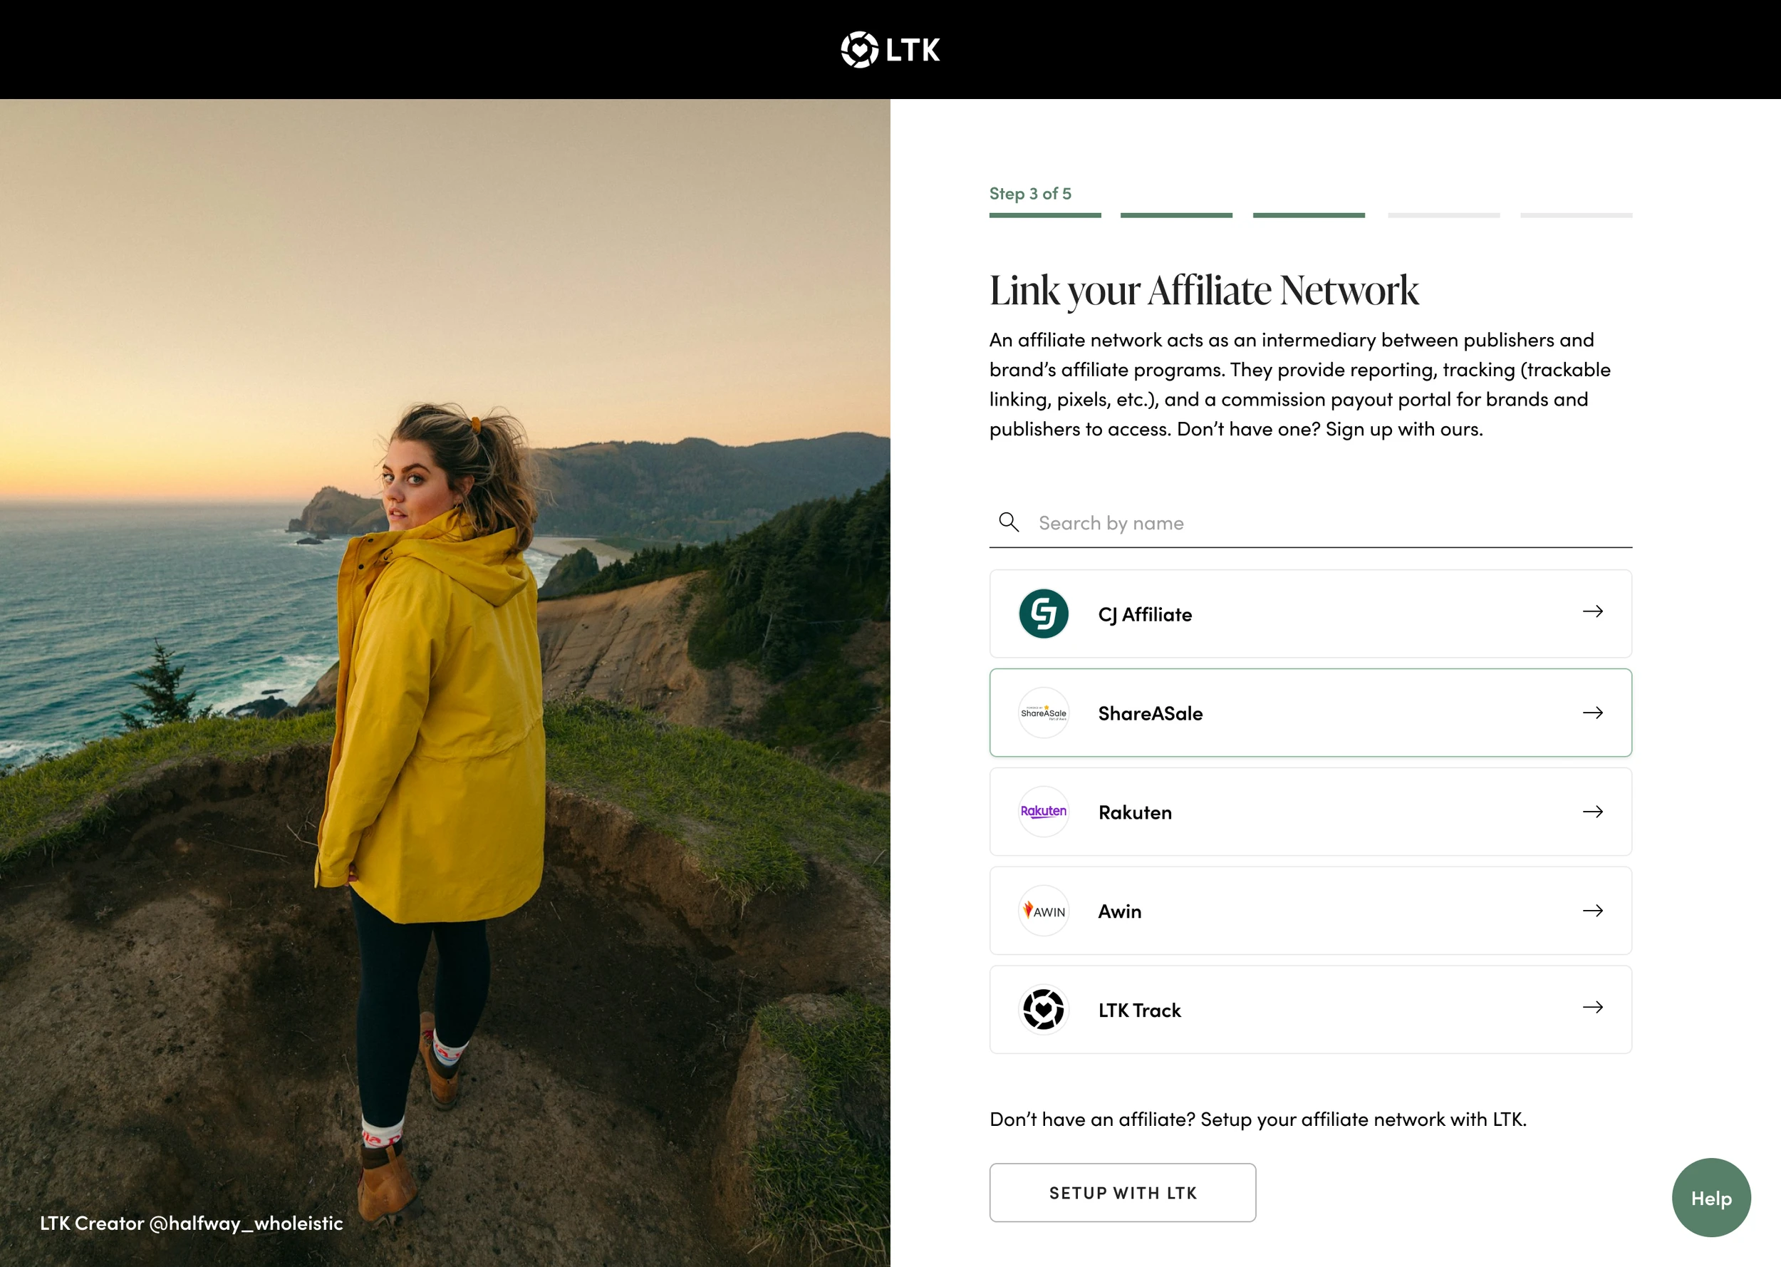Select the CJ Affiliate network label
Screen dimensions: 1781x1267
tap(1145, 615)
